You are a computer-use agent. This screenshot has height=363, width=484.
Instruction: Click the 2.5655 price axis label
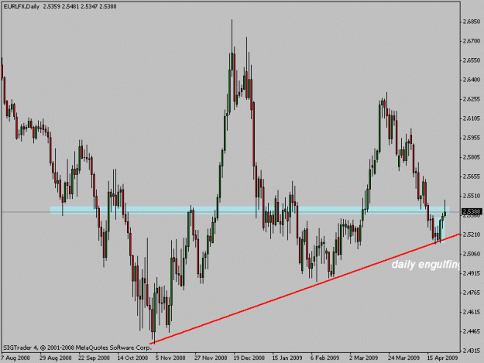click(x=472, y=176)
